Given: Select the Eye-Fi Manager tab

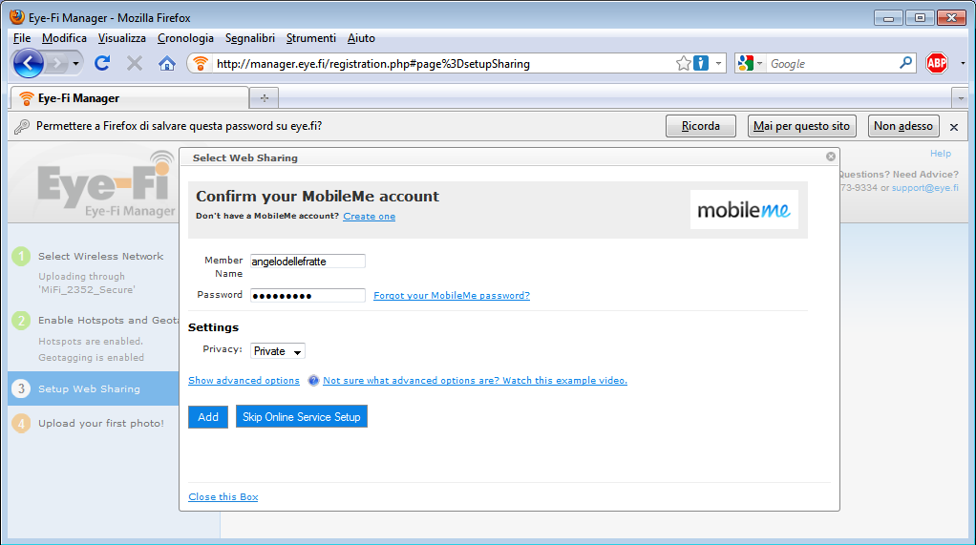Looking at the screenshot, I should (x=130, y=98).
